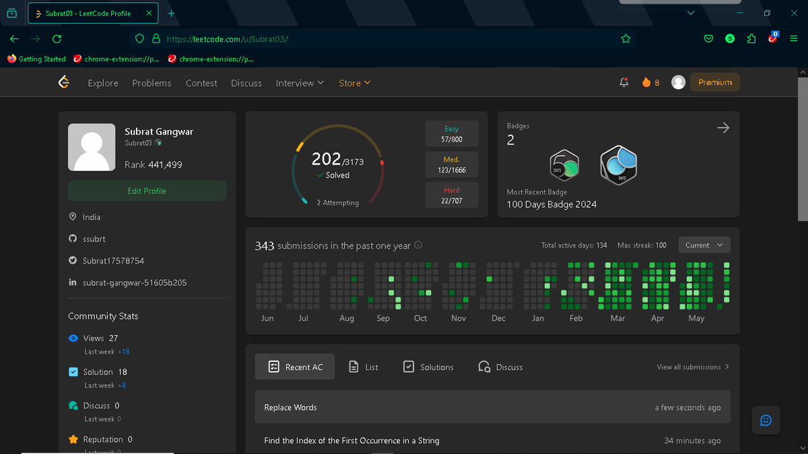Click the LinkedIn icon for subrat-gangwar

tap(73, 282)
